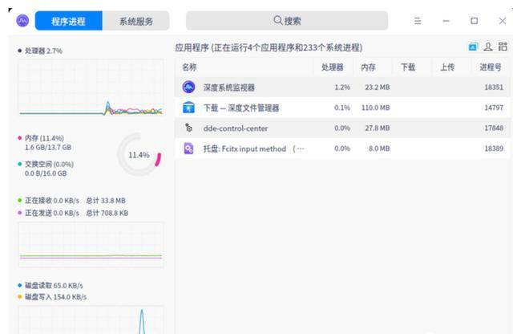
Task: Click the 0.0 B/16.0 GB swap usage text
Action: point(46,173)
